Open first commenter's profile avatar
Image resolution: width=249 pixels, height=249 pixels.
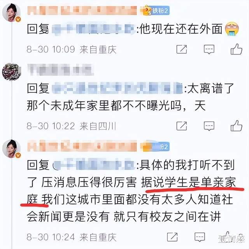coord(11,12)
